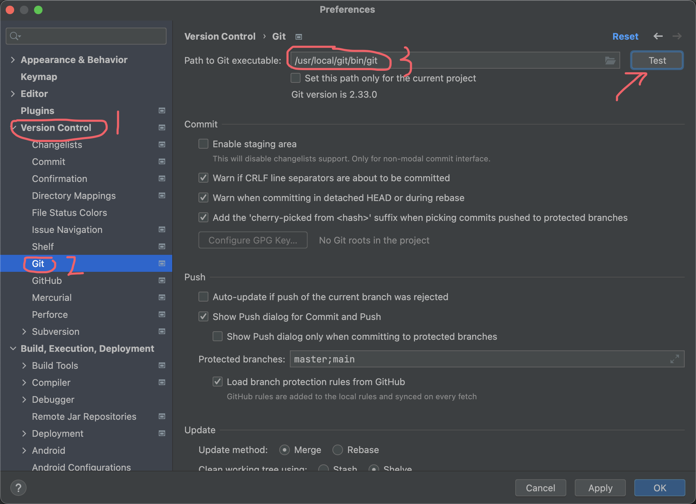The width and height of the screenshot is (696, 504).
Task: Click the search magnifier icon in settings search
Action: point(15,36)
